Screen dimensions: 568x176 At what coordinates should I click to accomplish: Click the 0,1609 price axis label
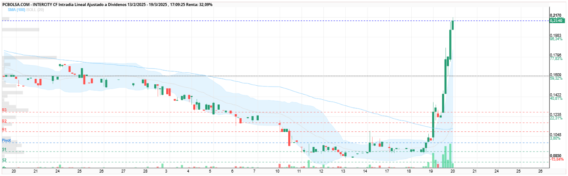[x=555, y=75]
